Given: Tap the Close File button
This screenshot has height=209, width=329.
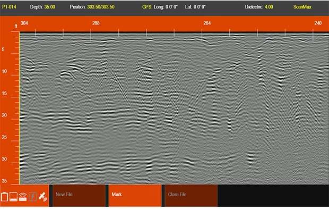Looking at the screenshot, I should click(191, 195).
